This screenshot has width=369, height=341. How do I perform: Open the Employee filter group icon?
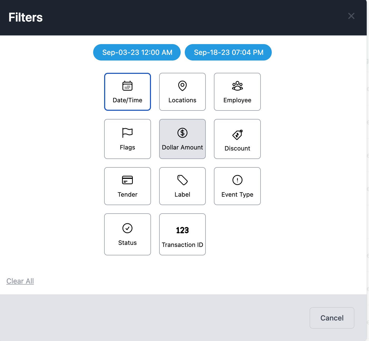pos(237,86)
